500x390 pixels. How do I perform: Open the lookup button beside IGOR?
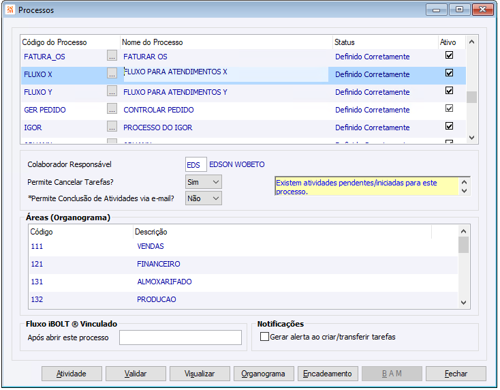(x=112, y=126)
